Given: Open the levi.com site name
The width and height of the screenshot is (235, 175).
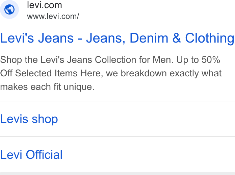Looking at the screenshot, I should click(x=44, y=5).
